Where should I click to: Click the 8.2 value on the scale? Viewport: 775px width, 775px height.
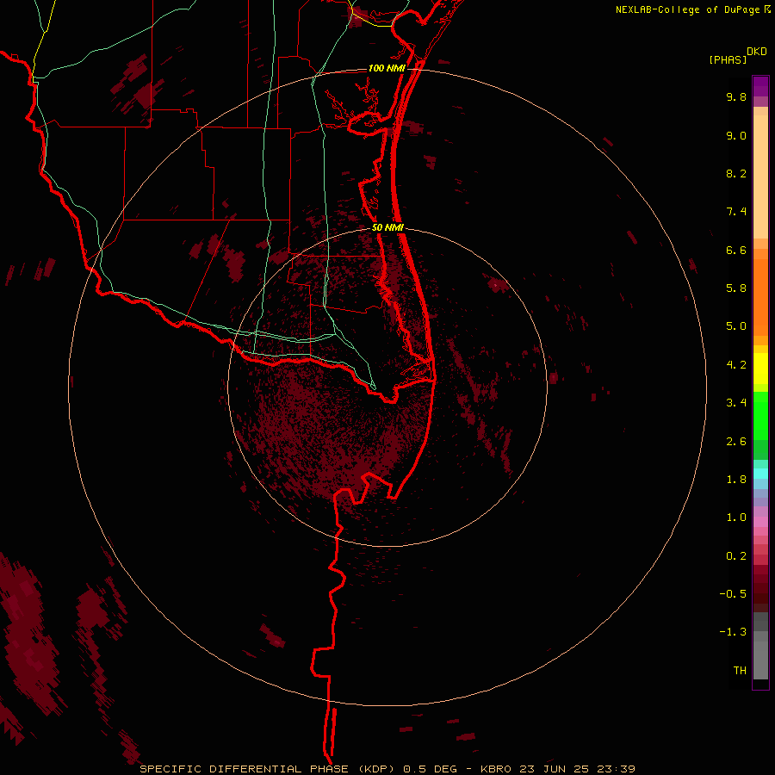pyautogui.click(x=736, y=173)
